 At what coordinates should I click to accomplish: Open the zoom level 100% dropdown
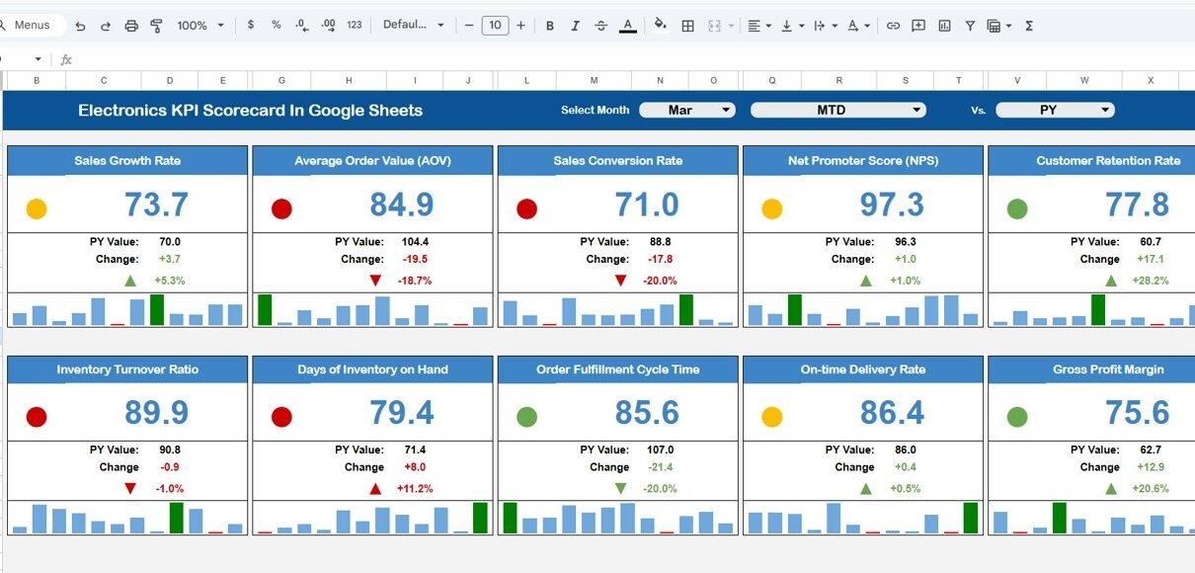pyautogui.click(x=200, y=26)
